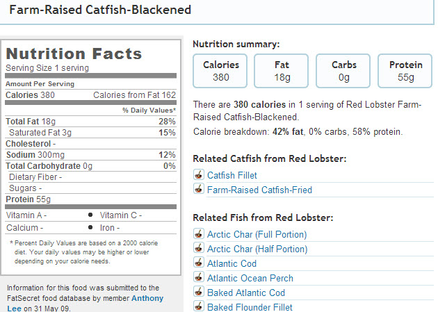438x312 pixels.
Task: Go to Arctic Char (Full Portion) page
Action: (x=257, y=234)
